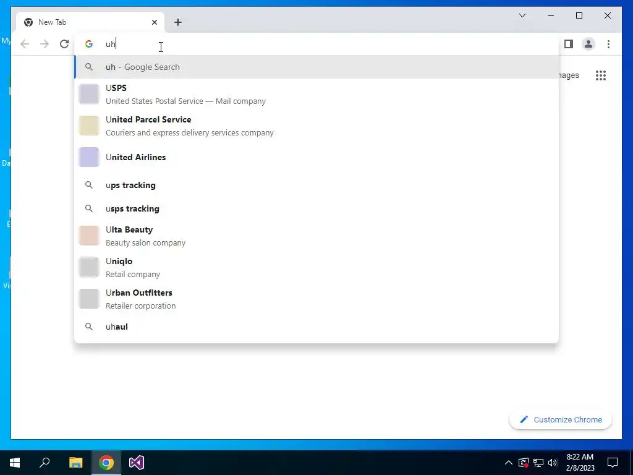The height and width of the screenshot is (475, 633).
Task: Choose the United Parcel Service suggestion
Action: (316, 126)
